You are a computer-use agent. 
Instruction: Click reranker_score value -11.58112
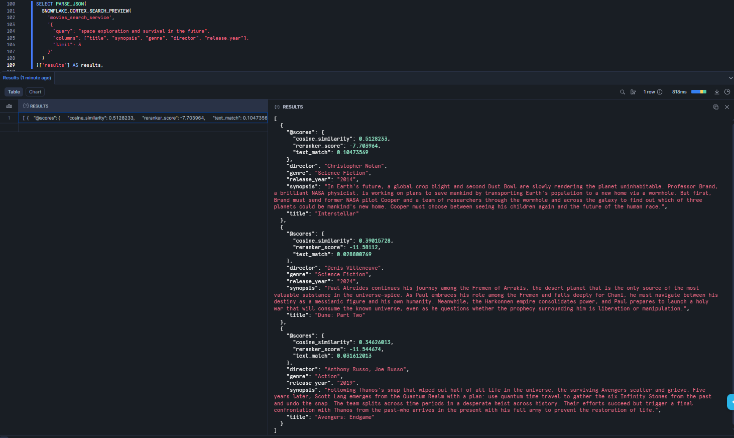tap(364, 248)
